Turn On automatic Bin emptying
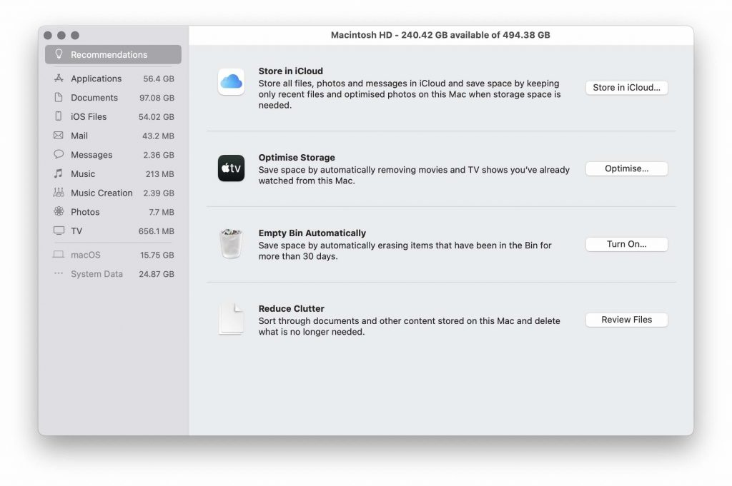The image size is (732, 486). [x=626, y=244]
